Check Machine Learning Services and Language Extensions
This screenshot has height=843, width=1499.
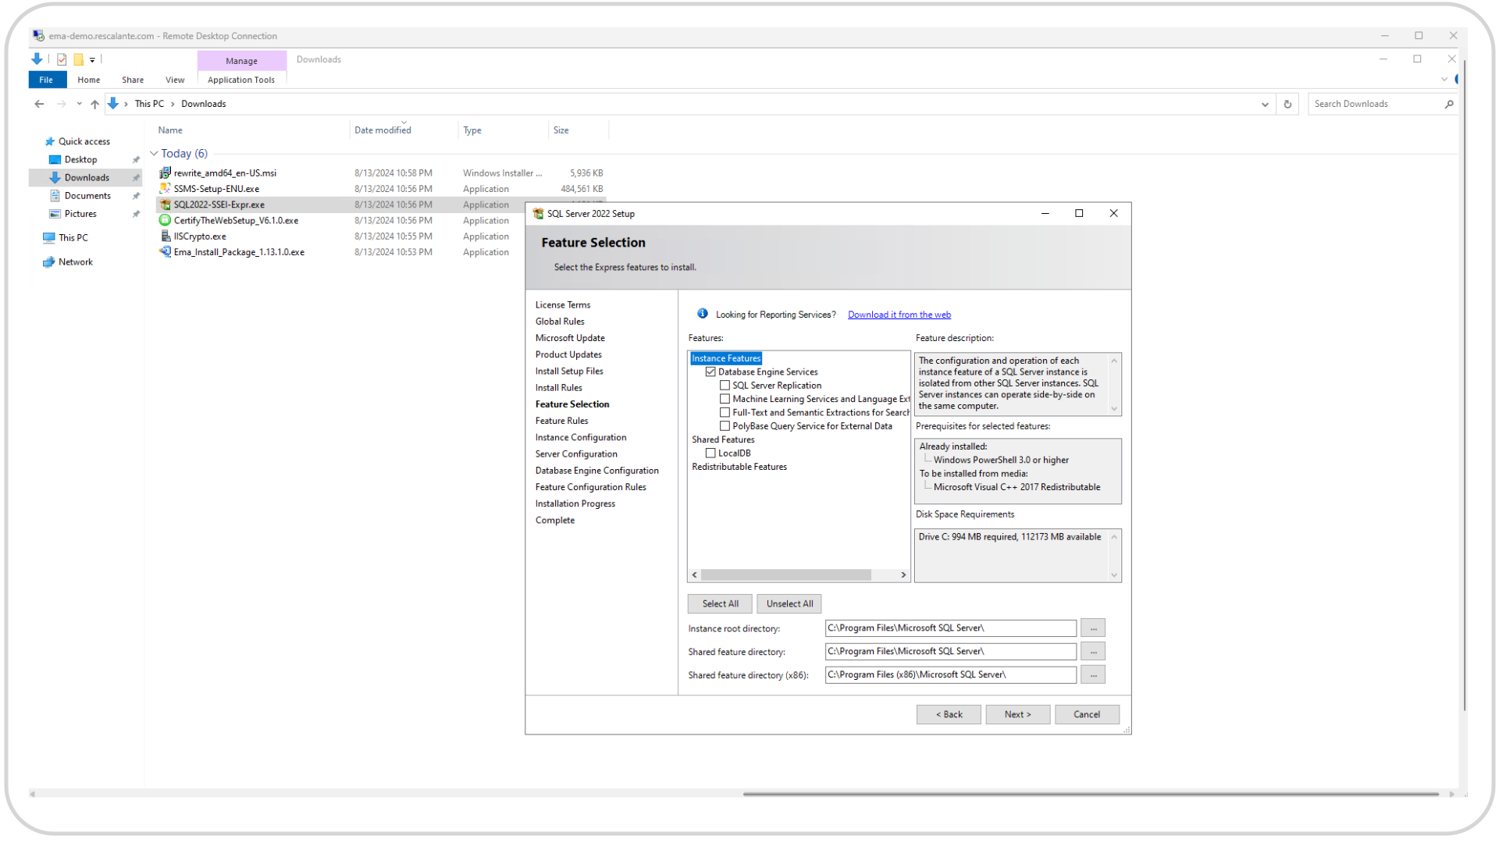click(x=725, y=399)
